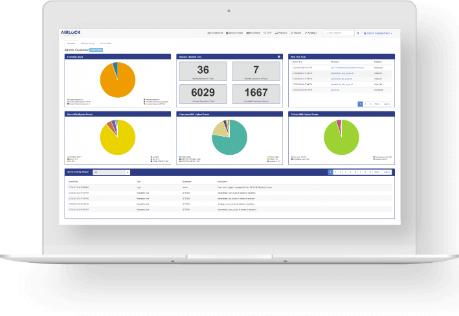The width and height of the screenshot is (459, 316).
Task: Open the Baselines nav item
Action: 253,33
